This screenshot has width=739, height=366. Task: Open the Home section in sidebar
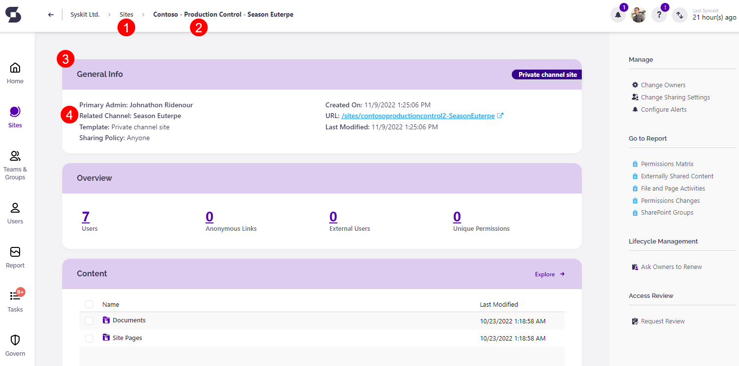(15, 72)
